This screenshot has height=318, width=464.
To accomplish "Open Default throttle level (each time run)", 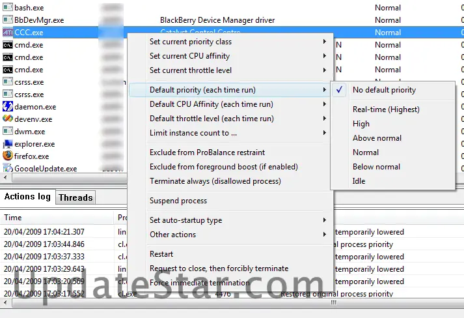I will 231,119.
